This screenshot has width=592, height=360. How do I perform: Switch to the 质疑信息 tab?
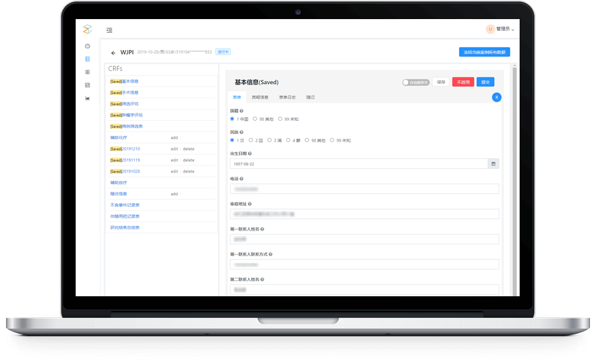coord(260,97)
